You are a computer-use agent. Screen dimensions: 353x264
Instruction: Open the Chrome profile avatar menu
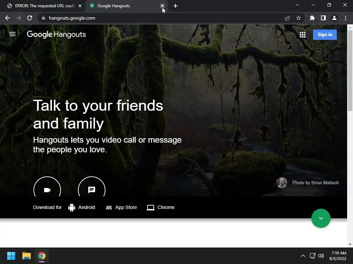(x=334, y=18)
